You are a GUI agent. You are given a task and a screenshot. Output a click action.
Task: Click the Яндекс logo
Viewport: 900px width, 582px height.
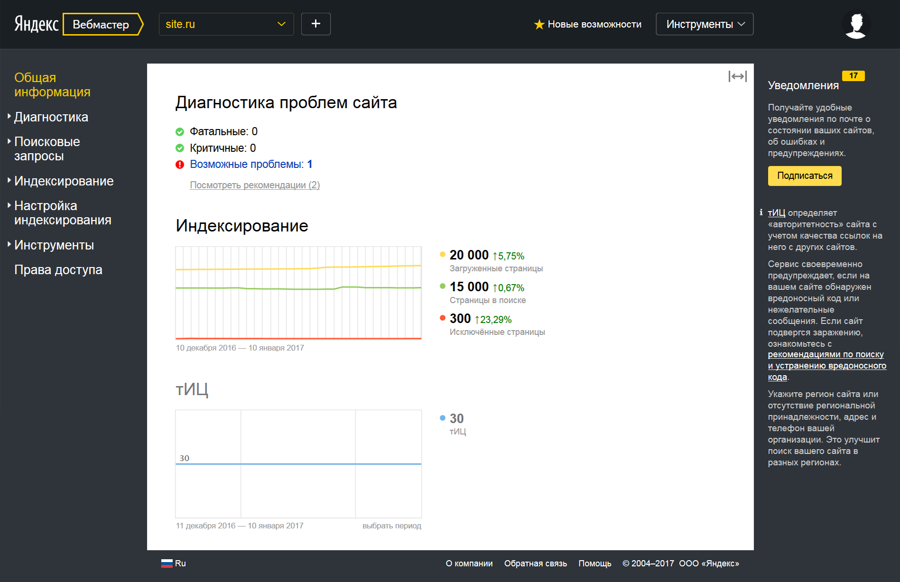(x=36, y=24)
